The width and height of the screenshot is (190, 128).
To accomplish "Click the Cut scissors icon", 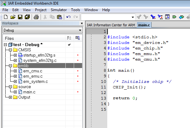I will coord(45,17).
